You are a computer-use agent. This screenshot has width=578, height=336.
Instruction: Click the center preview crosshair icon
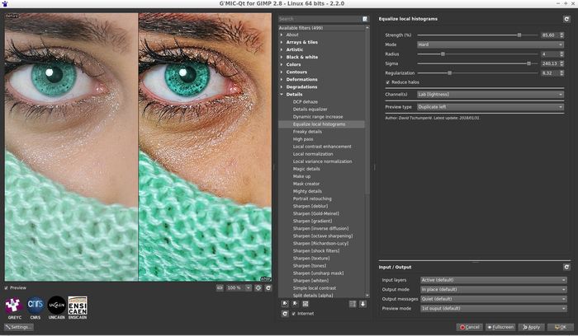tap(258, 287)
